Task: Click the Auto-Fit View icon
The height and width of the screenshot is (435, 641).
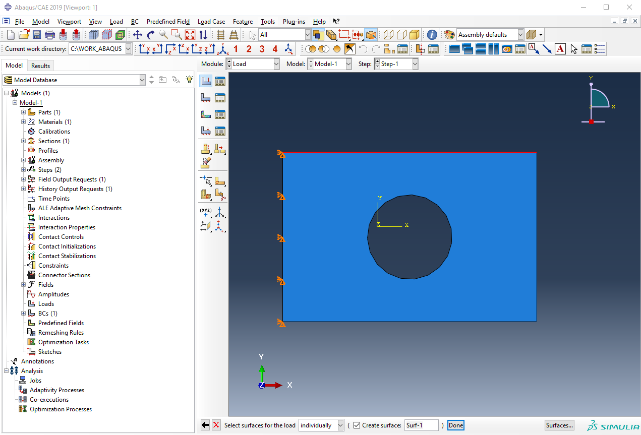Action: 190,35
